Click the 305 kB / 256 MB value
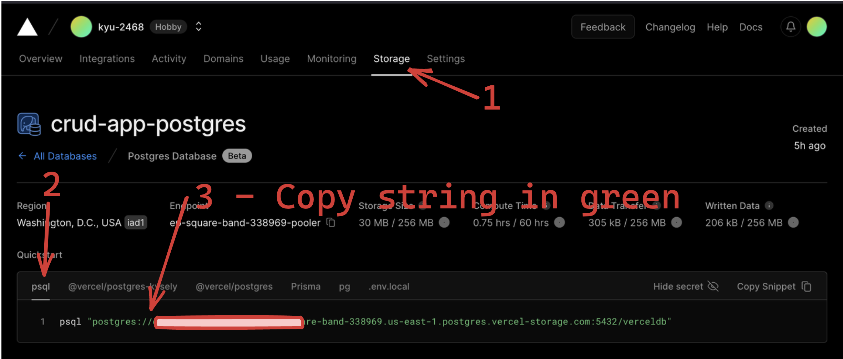843x359 pixels. coord(627,223)
